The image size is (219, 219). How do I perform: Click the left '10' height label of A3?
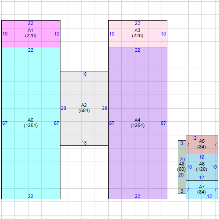coord(112,34)
